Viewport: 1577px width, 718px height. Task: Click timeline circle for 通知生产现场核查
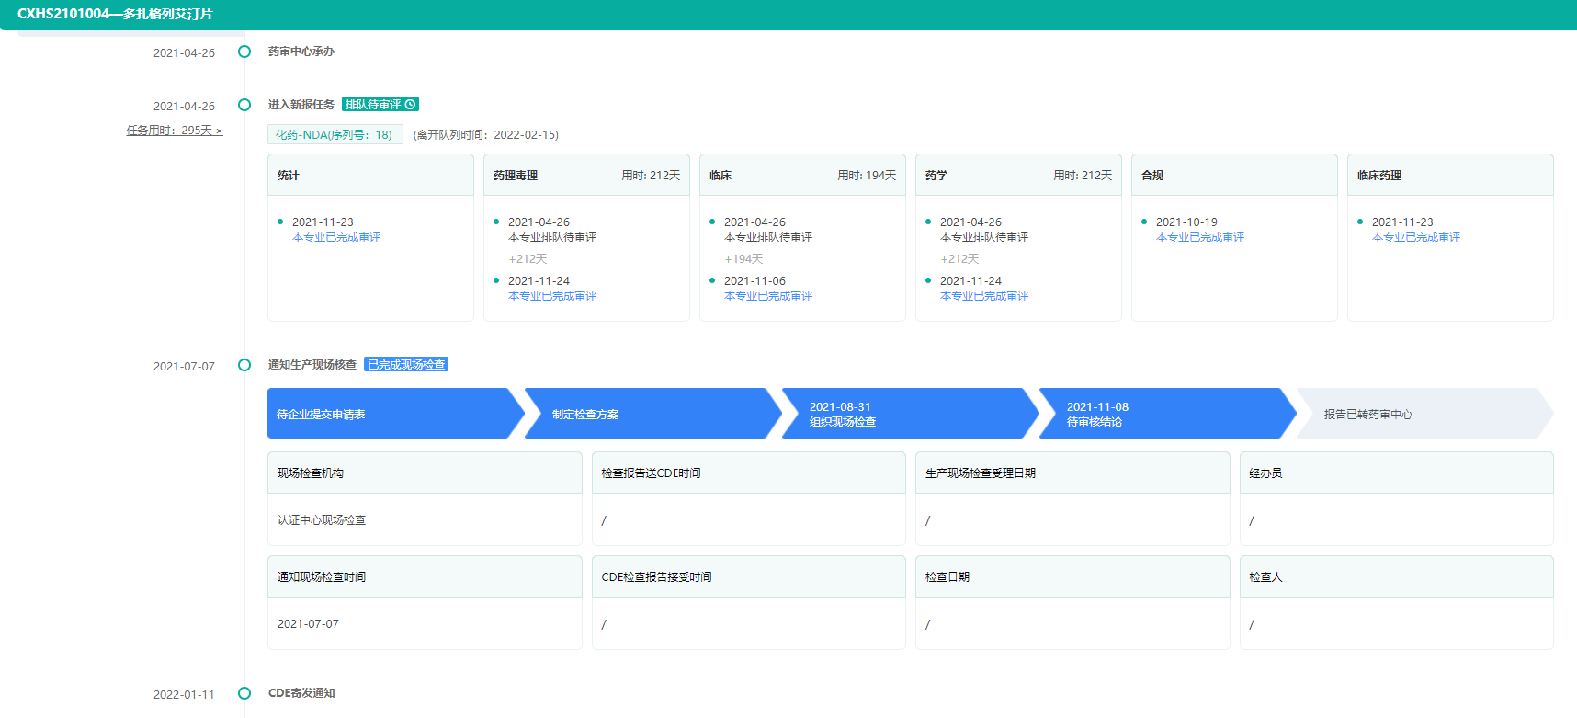click(244, 365)
